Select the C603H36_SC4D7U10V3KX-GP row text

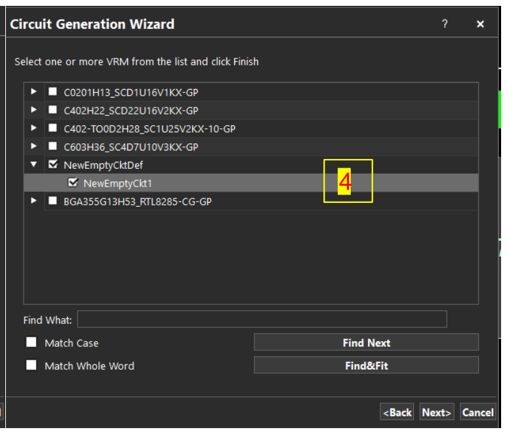coord(131,147)
